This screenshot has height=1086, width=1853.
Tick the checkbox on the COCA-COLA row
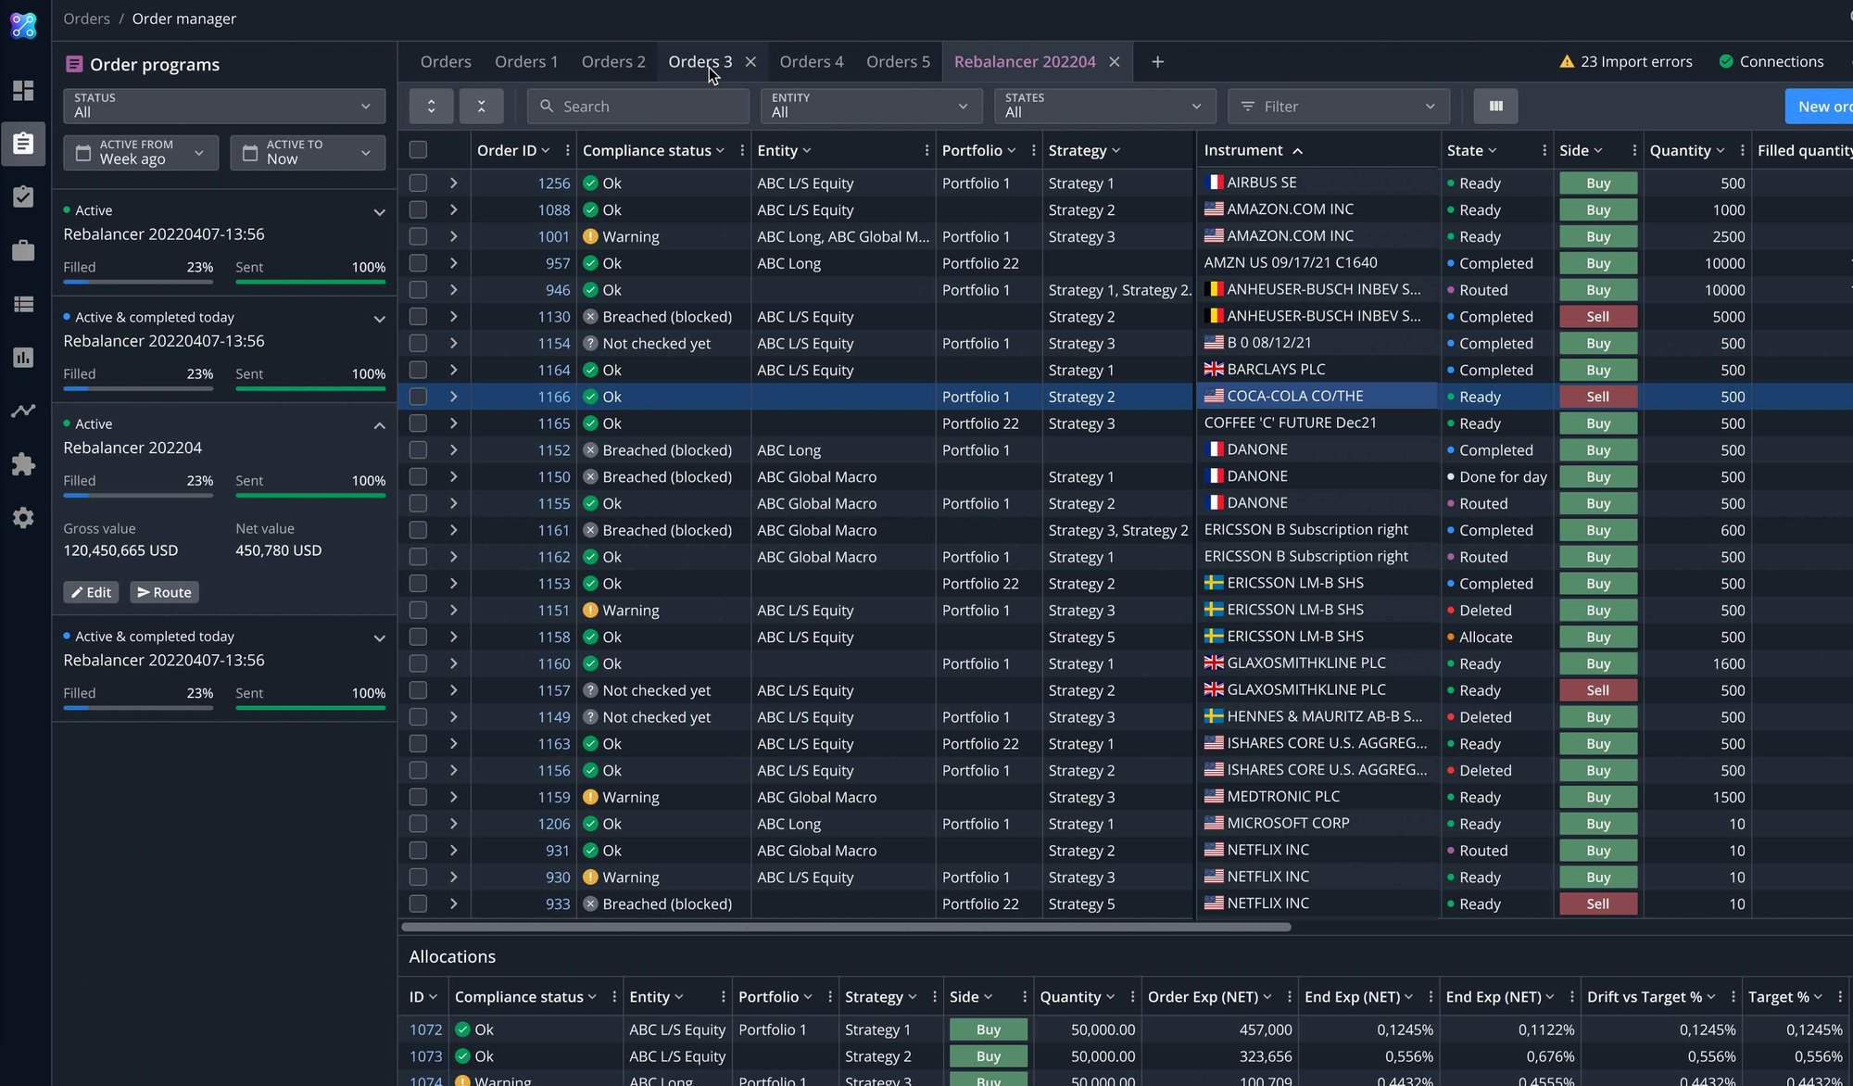(418, 396)
